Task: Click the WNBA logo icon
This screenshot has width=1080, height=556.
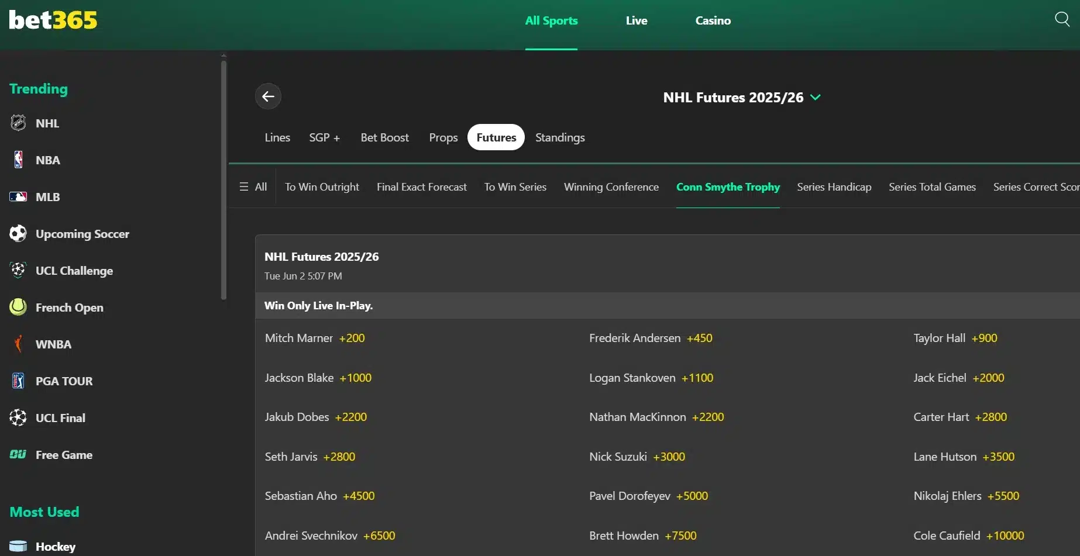Action: [18, 344]
